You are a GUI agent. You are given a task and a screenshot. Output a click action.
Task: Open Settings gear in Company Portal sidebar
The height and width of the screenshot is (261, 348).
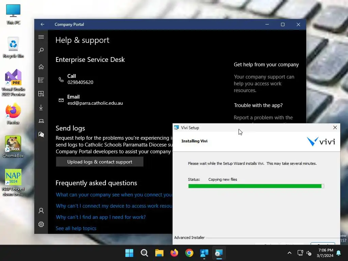point(41,224)
